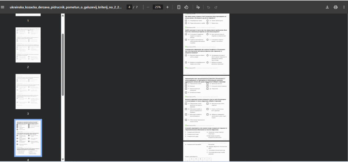Click the sidebar scrollbar up arrow
The height and width of the screenshot is (162, 348).
coord(63,15)
